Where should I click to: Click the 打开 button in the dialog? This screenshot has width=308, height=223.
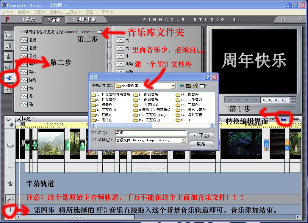(x=201, y=135)
